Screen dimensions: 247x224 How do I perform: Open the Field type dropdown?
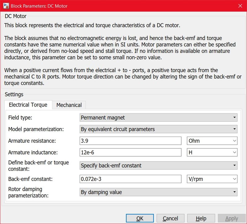pos(234,117)
